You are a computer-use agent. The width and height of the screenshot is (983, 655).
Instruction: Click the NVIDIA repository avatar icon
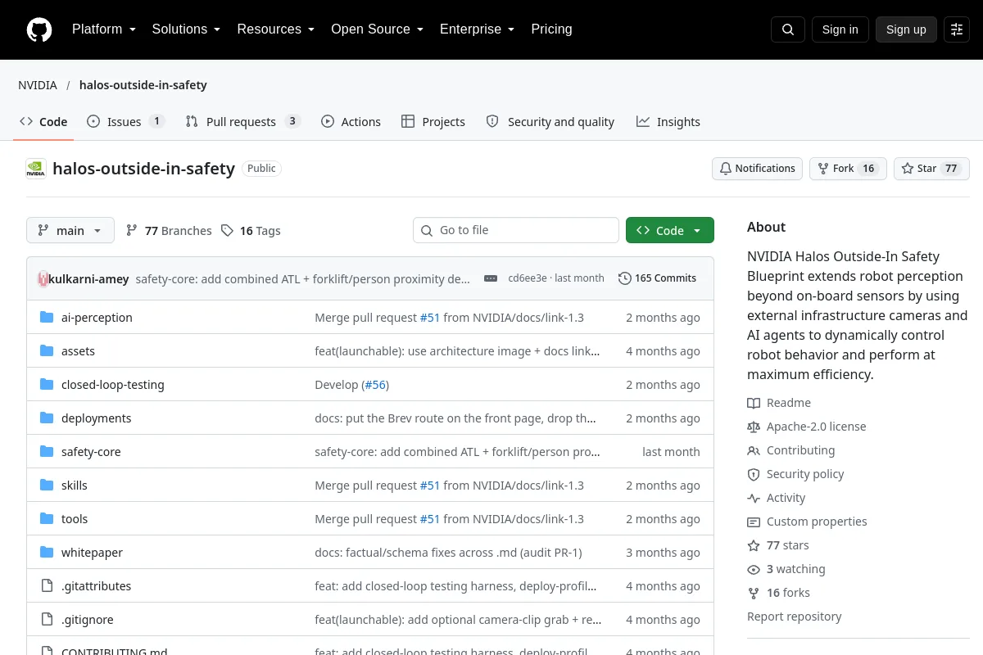click(36, 169)
